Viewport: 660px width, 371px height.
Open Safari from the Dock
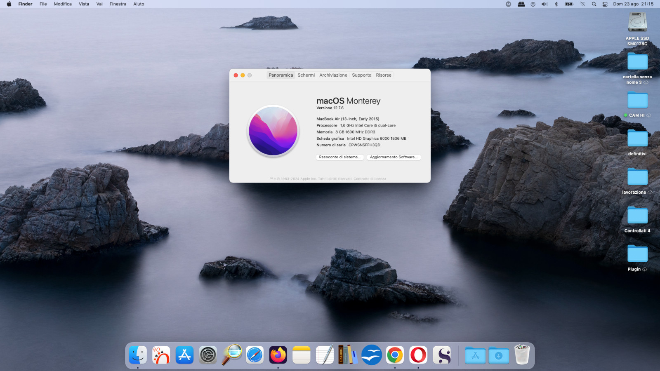pyautogui.click(x=255, y=355)
